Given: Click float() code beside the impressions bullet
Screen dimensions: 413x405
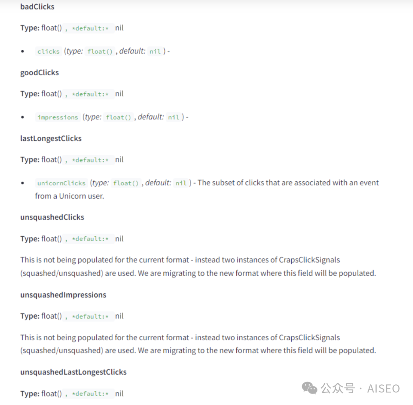Looking at the screenshot, I should click(x=119, y=117).
